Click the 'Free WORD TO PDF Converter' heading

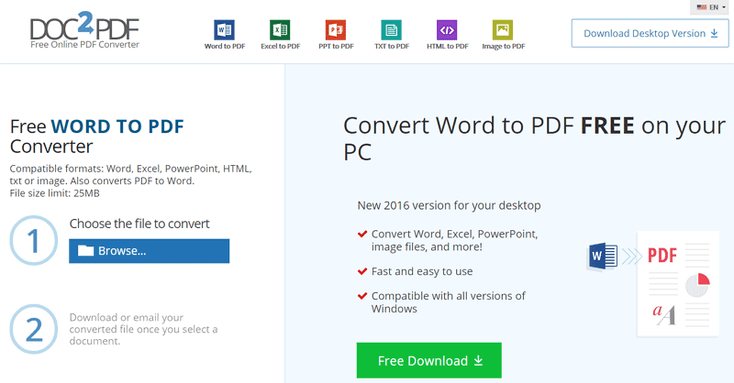pyautogui.click(x=97, y=137)
